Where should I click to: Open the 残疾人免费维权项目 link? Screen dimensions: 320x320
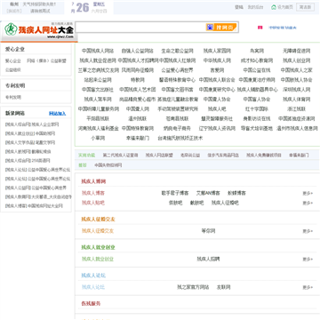point(264,155)
